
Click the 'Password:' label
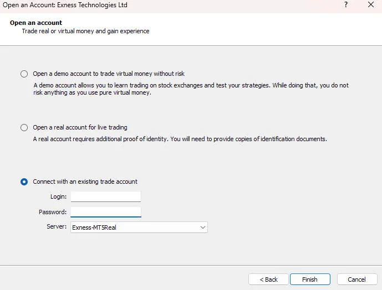(53, 212)
